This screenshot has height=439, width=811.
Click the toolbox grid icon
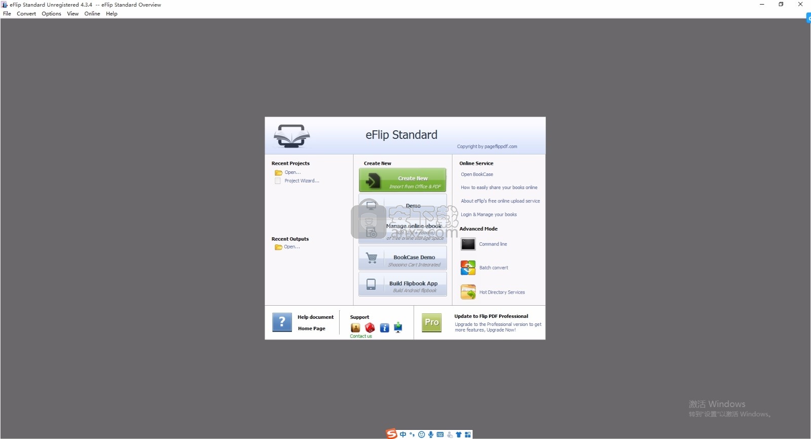click(468, 434)
